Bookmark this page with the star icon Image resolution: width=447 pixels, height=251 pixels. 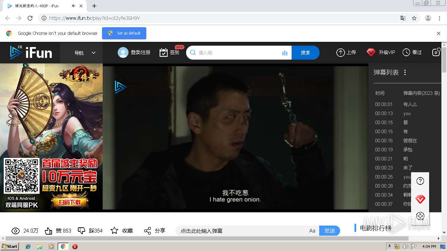pos(414,18)
